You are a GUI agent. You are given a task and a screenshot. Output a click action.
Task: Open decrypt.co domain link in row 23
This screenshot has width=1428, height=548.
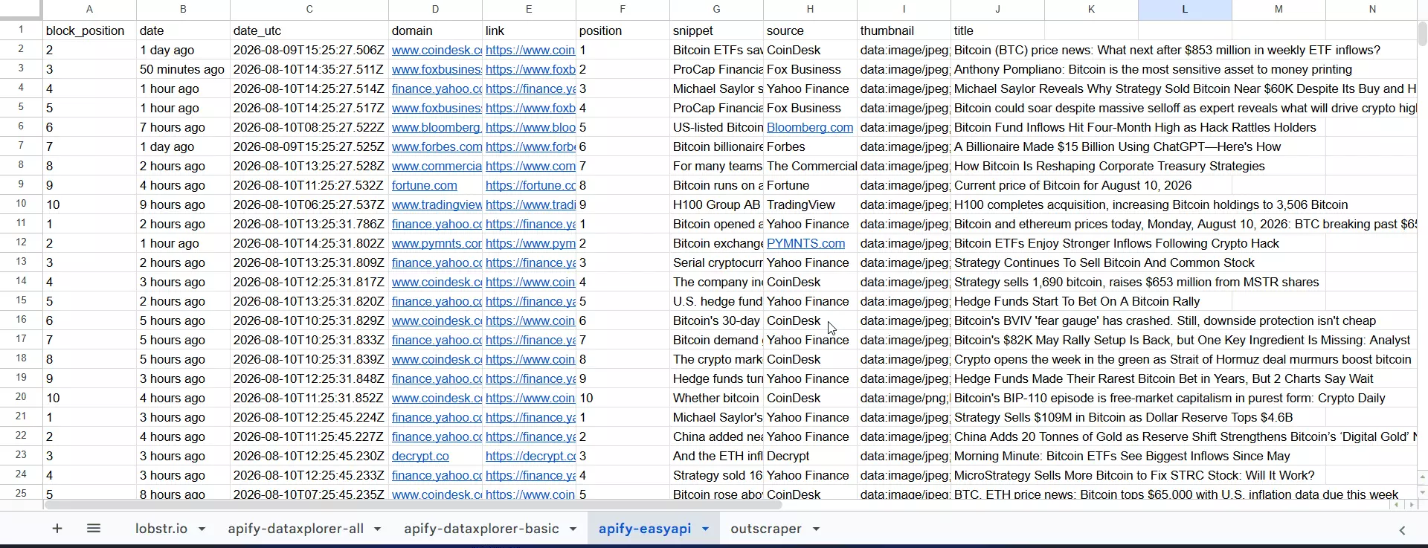coord(420,456)
